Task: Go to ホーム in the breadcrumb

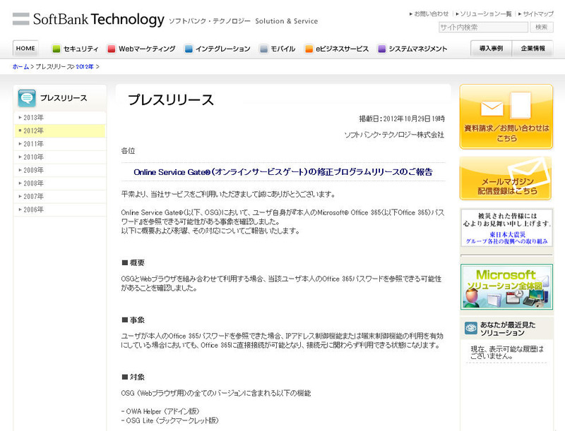Action: pyautogui.click(x=20, y=66)
